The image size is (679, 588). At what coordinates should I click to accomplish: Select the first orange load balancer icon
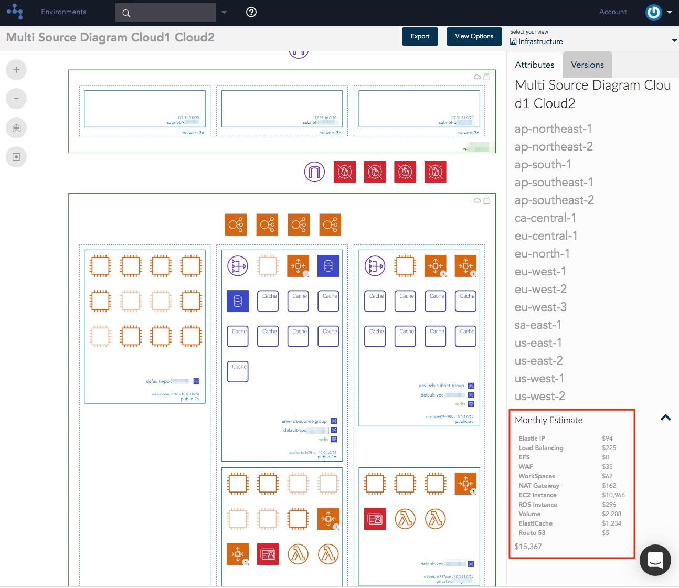coord(236,225)
